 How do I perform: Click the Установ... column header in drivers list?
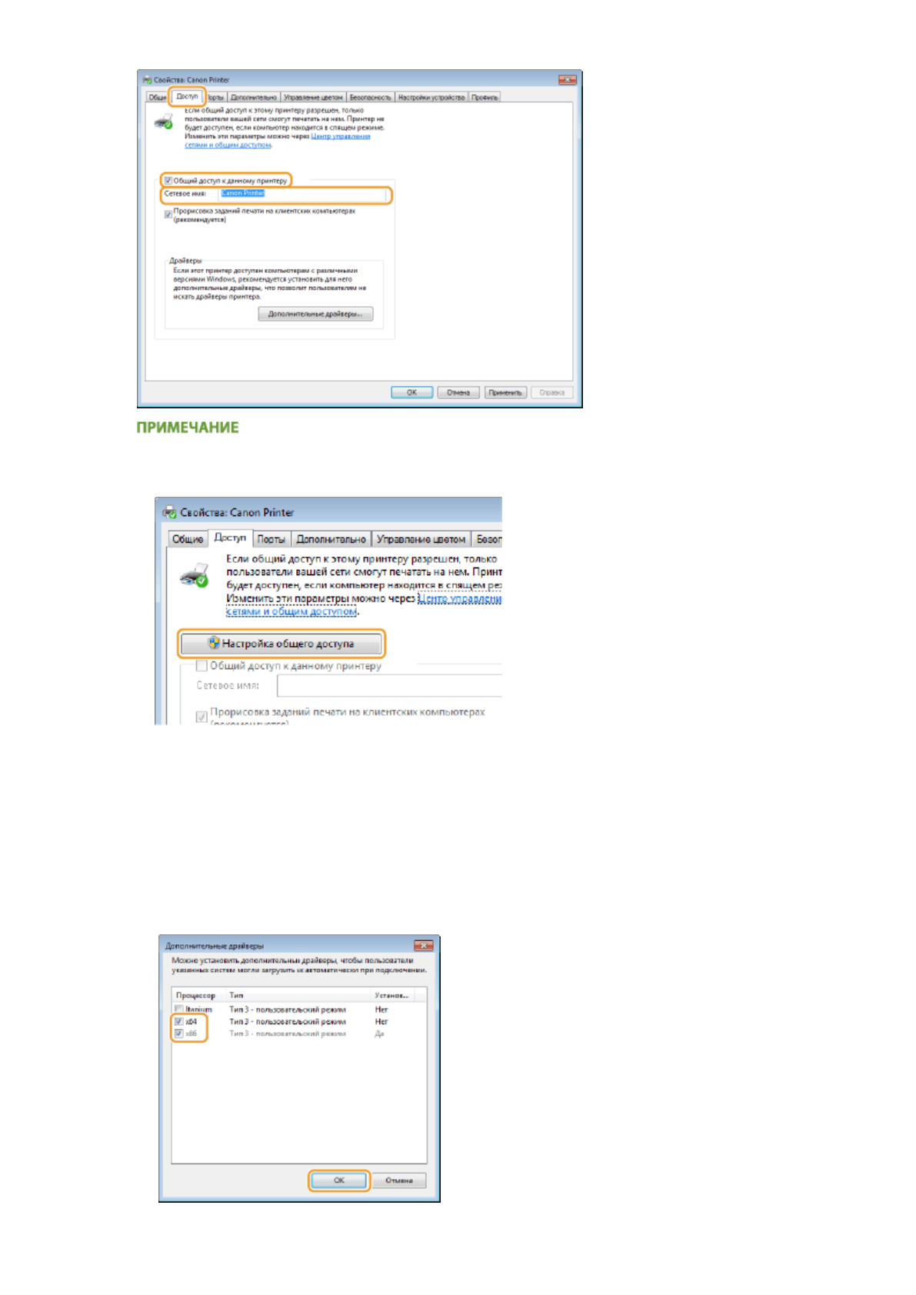391,995
